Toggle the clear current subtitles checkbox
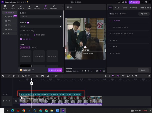 [x=21, y=39]
